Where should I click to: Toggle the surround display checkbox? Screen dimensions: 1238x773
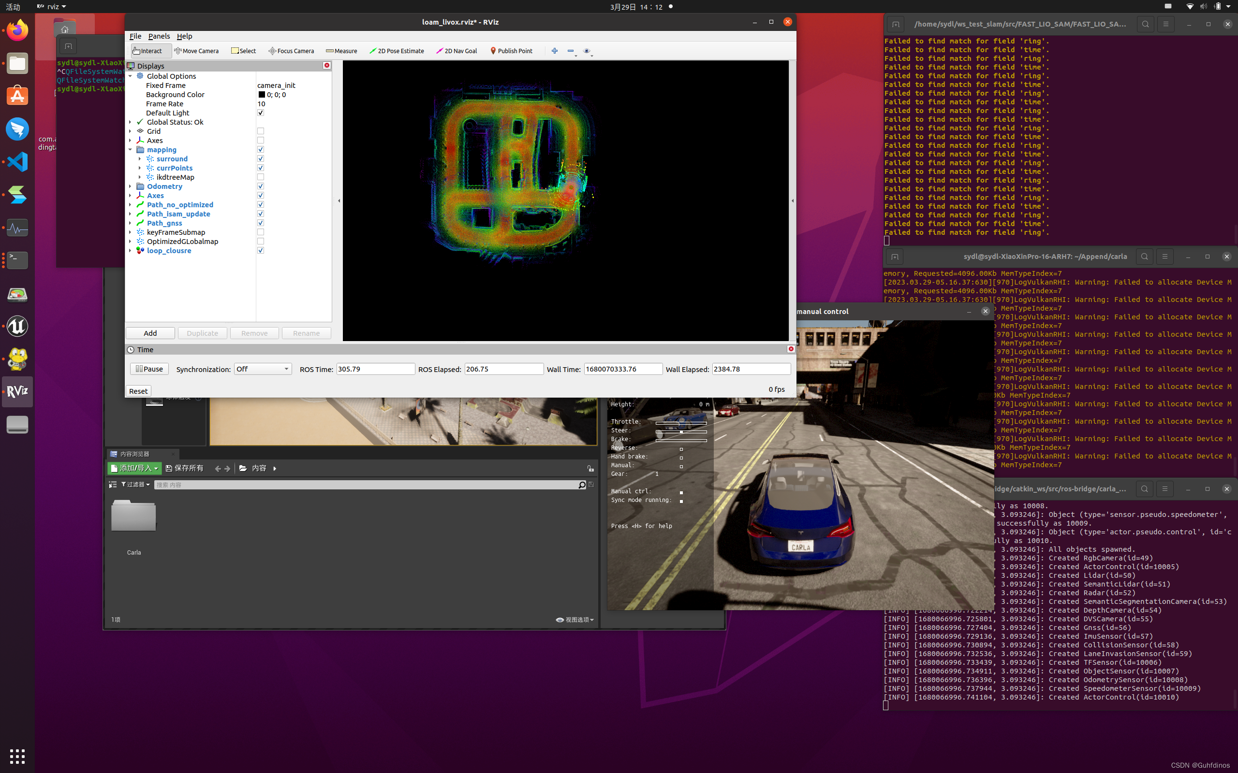[x=260, y=158]
